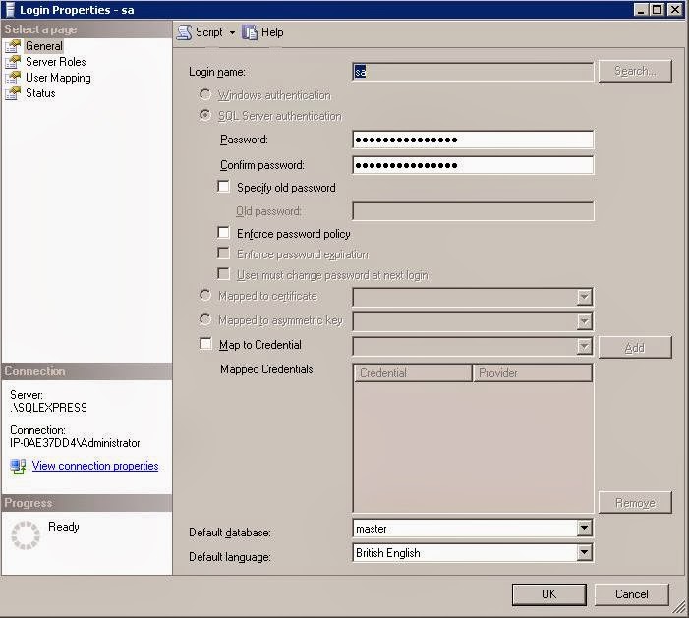Dismiss dialog with Cancel button
The height and width of the screenshot is (618, 689).
click(632, 594)
